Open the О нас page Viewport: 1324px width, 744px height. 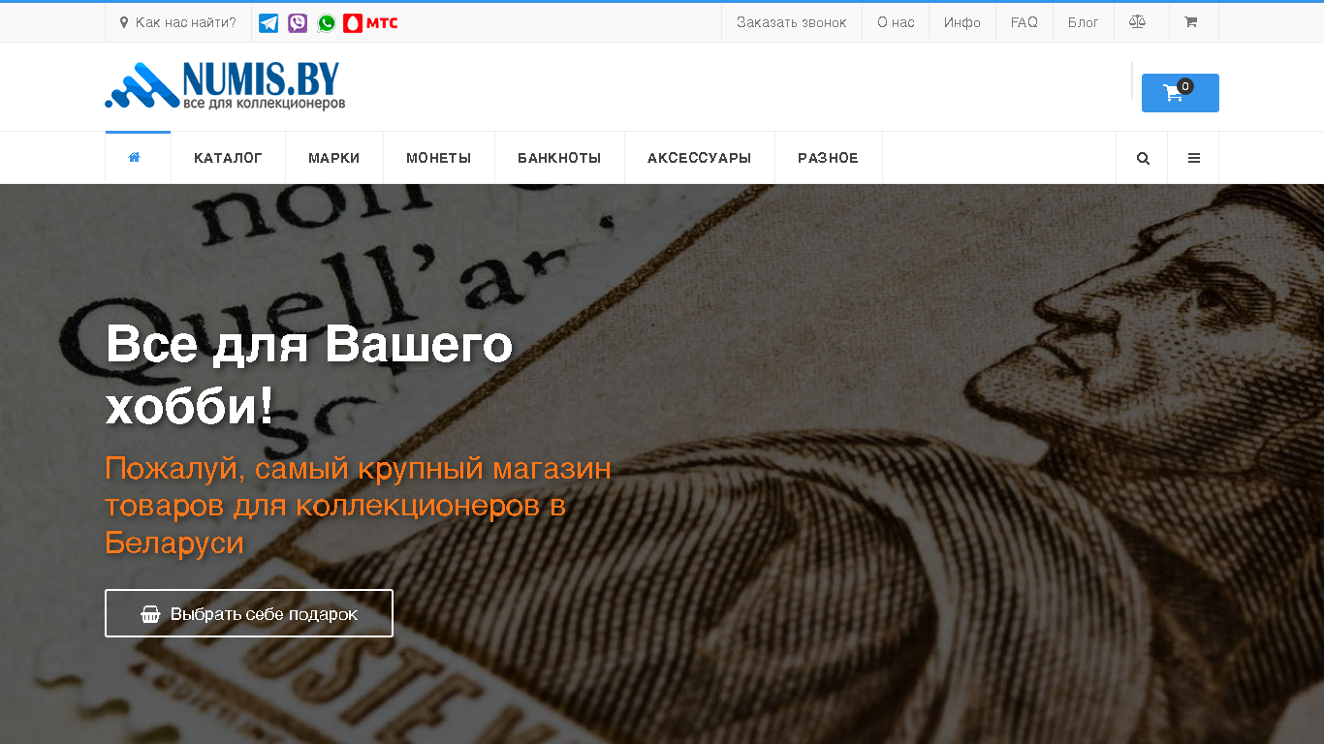coord(896,22)
